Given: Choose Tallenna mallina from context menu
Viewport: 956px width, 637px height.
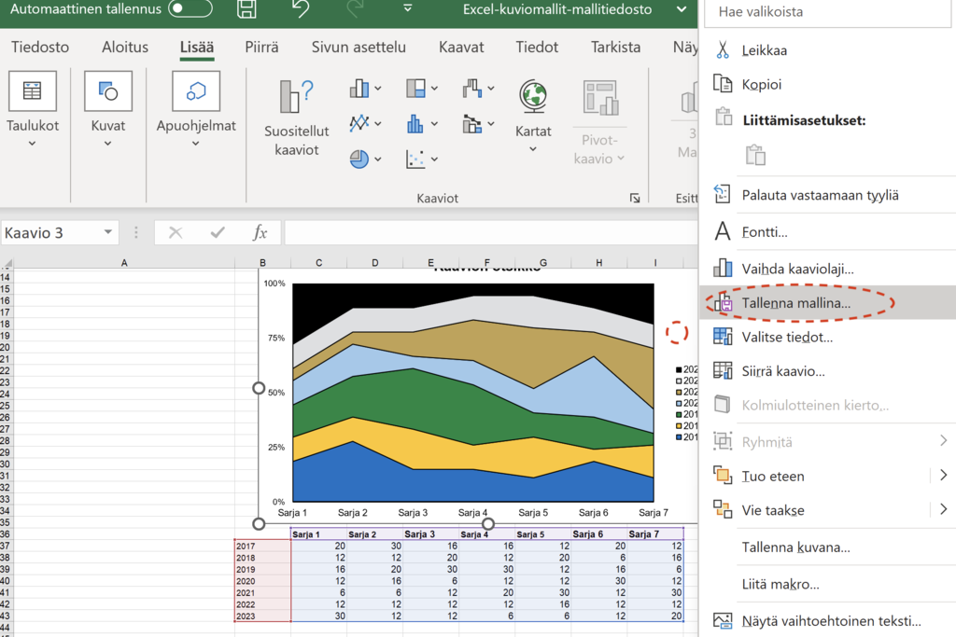Looking at the screenshot, I should (796, 303).
